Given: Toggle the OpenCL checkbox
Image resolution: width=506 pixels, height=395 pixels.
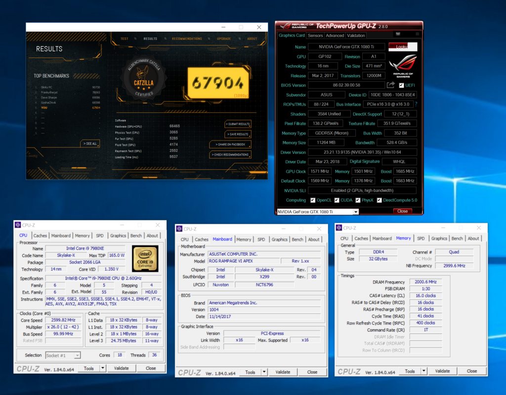Looking at the screenshot, I should [312, 200].
